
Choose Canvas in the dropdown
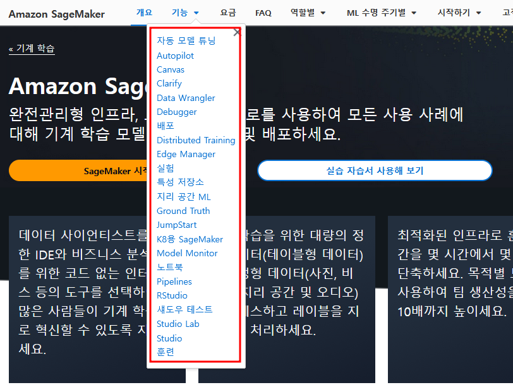tap(171, 69)
